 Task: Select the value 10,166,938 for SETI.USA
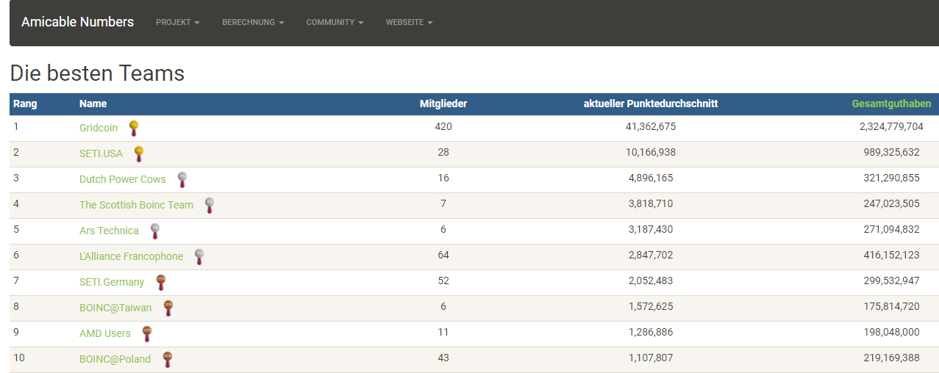[651, 152]
